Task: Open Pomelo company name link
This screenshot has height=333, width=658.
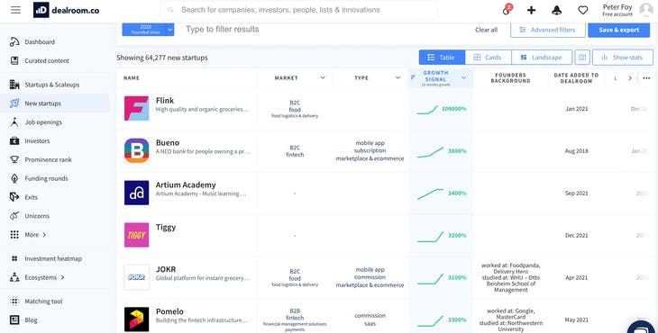Action: click(x=169, y=311)
